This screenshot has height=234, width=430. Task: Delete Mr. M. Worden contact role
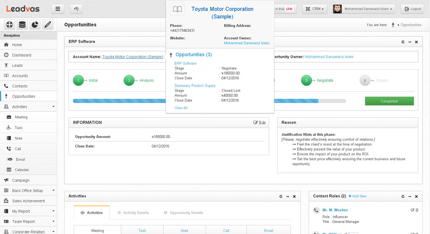click(x=417, y=210)
